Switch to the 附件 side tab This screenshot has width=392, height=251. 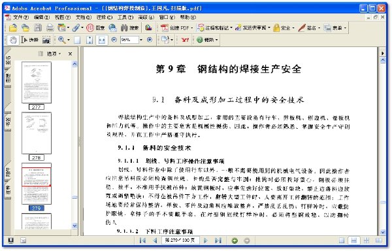8,172
